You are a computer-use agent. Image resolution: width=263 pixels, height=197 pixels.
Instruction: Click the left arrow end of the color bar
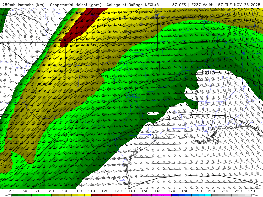tap(8, 195)
